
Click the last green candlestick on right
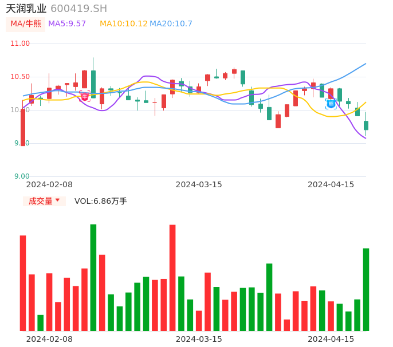[366, 125]
